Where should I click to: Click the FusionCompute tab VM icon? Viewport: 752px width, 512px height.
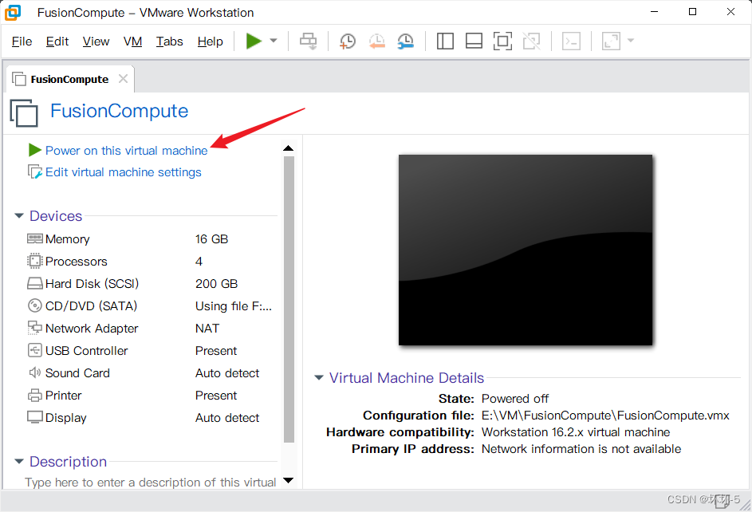click(18, 79)
